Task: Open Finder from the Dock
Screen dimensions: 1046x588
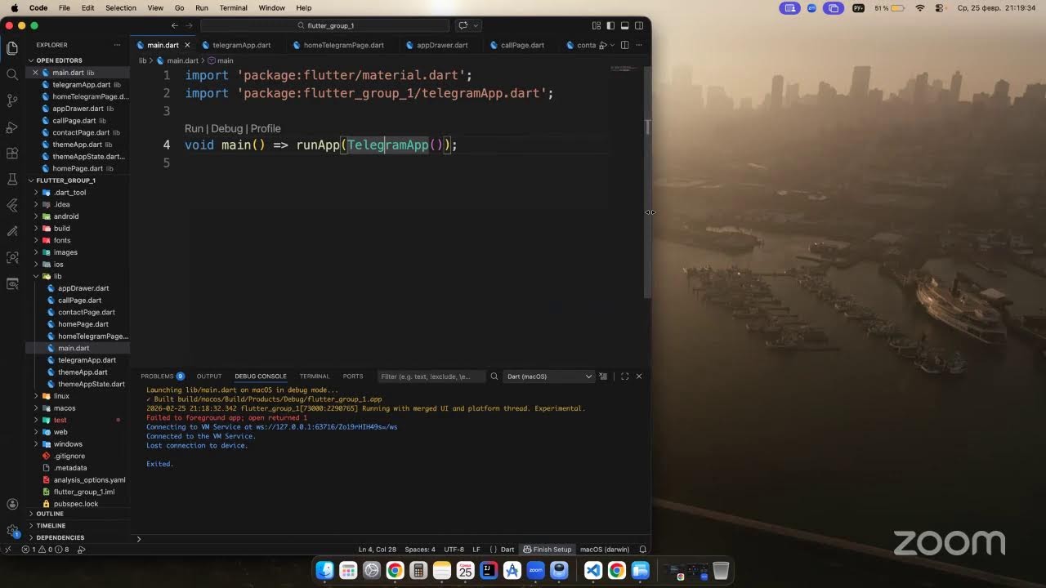Action: pos(325,570)
